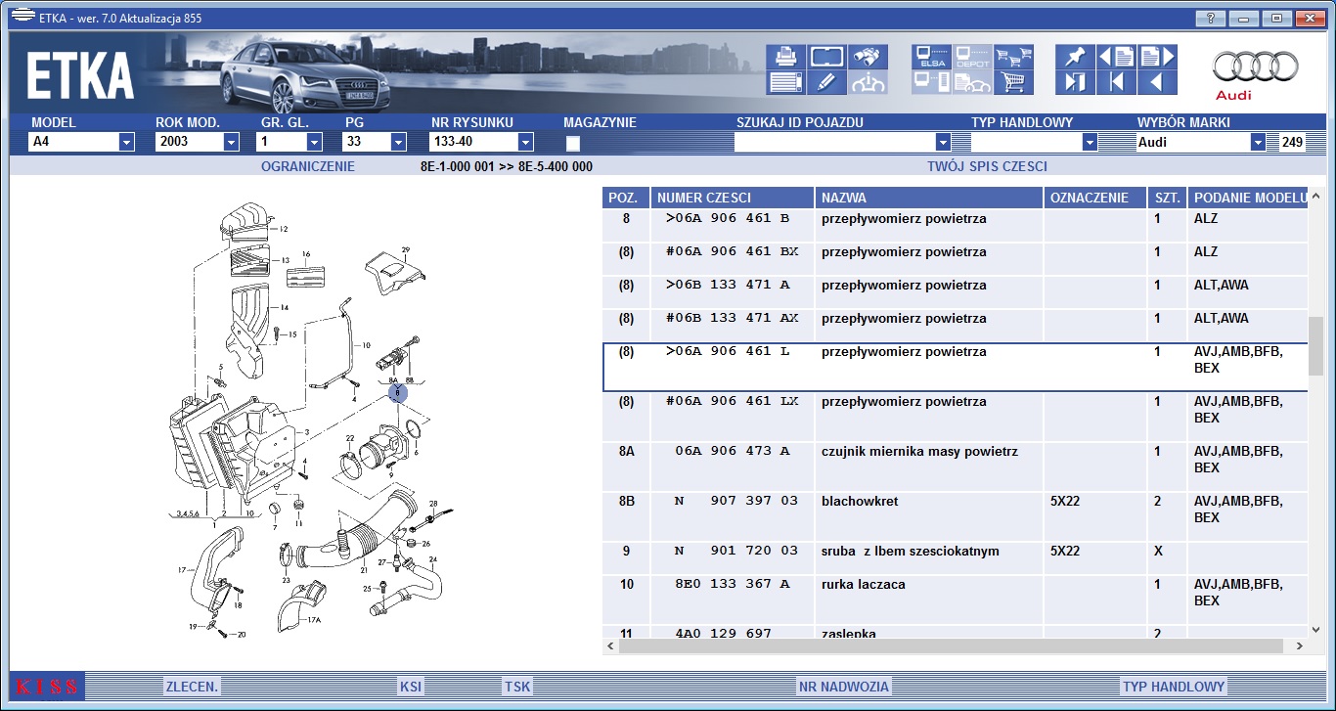Open the SZUKAJ ID POJAZDU dropdown
Screen dimensions: 1336x711
click(943, 142)
